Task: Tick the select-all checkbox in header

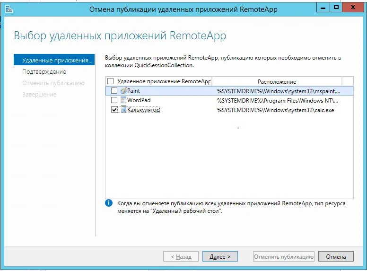Action: click(x=110, y=81)
